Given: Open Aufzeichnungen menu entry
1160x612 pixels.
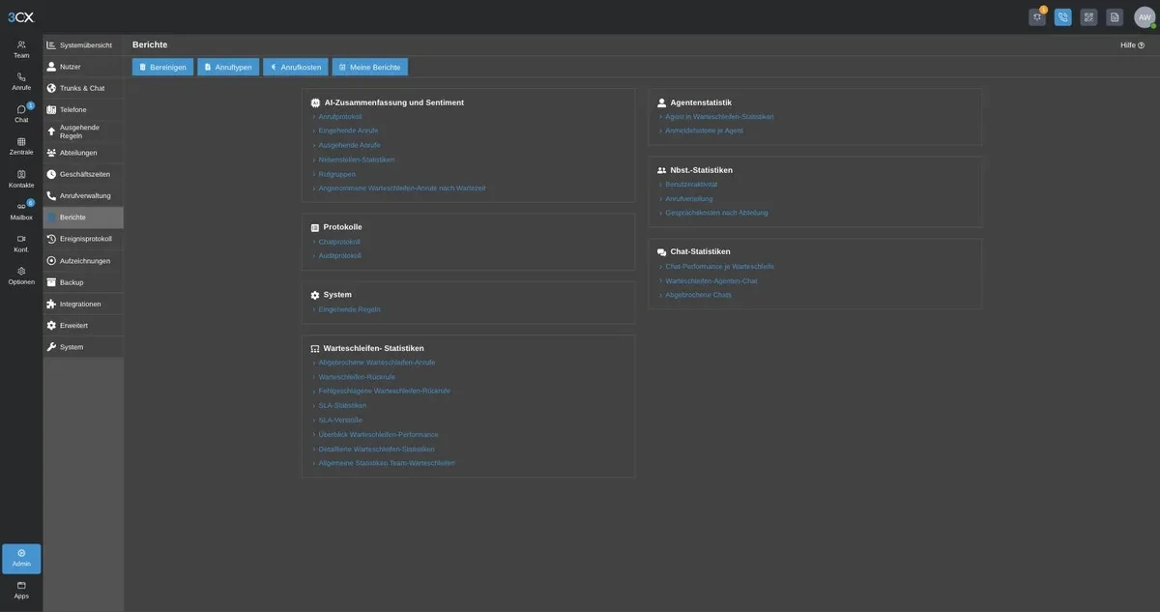Looking at the screenshot, I should [83, 261].
